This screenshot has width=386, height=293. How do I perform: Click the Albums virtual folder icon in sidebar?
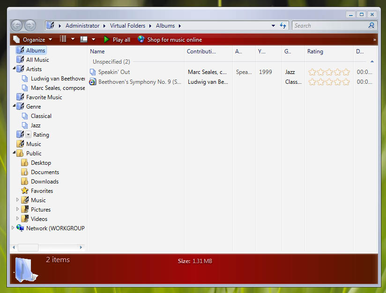(20, 50)
